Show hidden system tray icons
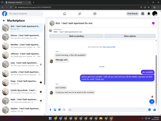The width and height of the screenshot is (161, 121). (142, 118)
